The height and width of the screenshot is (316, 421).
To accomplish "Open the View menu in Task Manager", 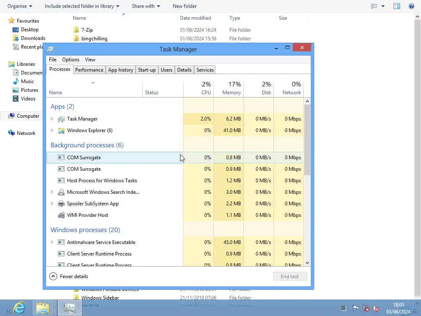I will click(x=90, y=60).
